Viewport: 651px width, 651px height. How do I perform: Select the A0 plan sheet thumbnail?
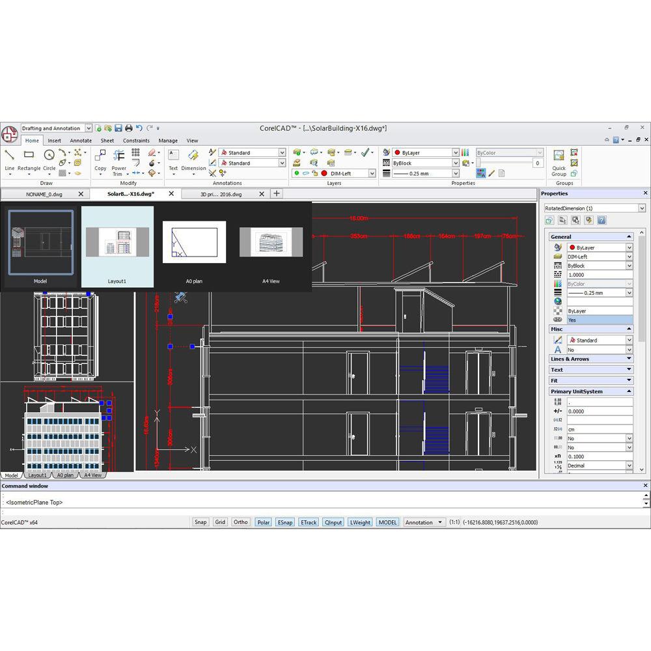pyautogui.click(x=194, y=245)
